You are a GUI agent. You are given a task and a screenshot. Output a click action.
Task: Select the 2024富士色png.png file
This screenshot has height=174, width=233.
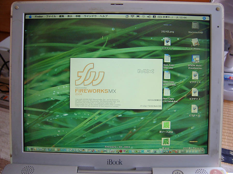(x=193, y=145)
